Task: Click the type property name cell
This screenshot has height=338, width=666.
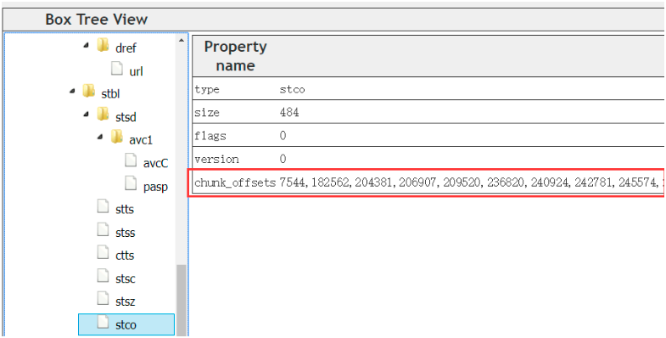Action: point(207,90)
